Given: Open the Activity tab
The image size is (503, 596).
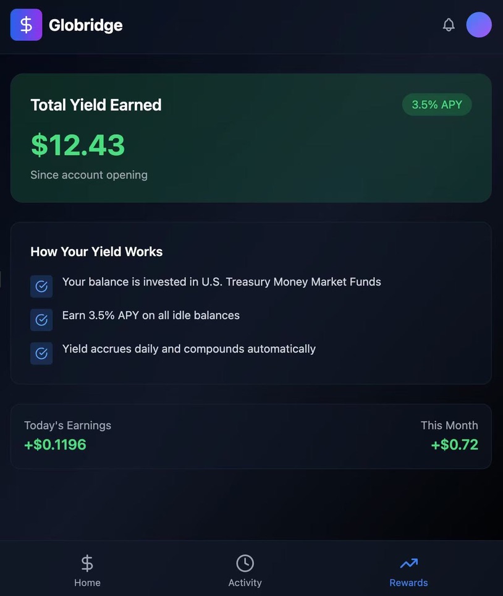Looking at the screenshot, I should pyautogui.click(x=245, y=582).
